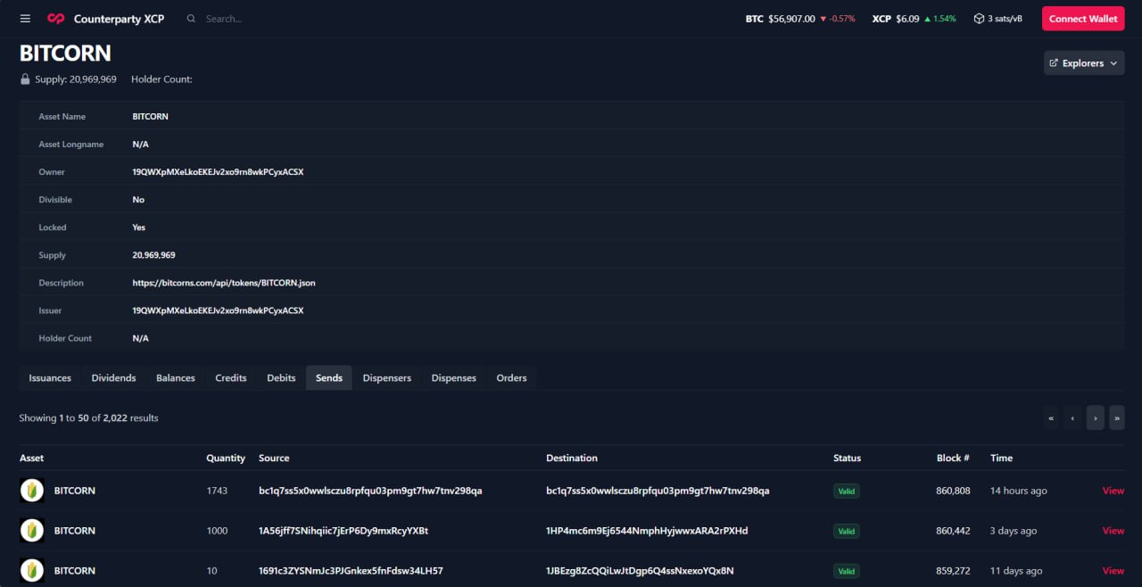Screen dimensions: 1142x587
Task: Click the 14 hours ago timestamp
Action: point(1019,491)
